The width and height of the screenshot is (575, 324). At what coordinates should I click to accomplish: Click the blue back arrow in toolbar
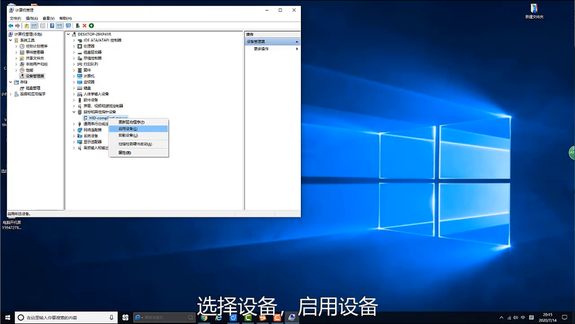click(x=11, y=26)
